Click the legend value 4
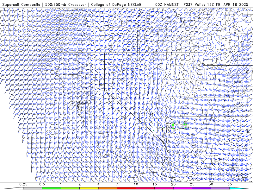Viewport: 253px width, 190px height. click(x=98, y=184)
